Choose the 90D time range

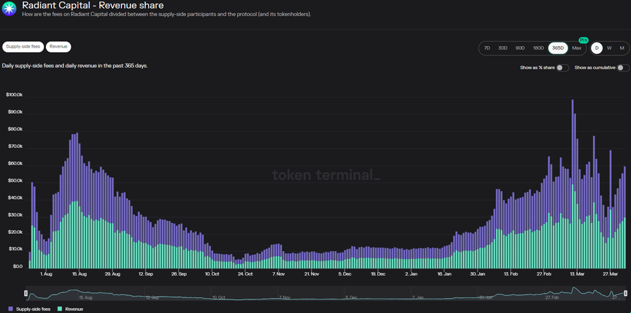coord(520,48)
